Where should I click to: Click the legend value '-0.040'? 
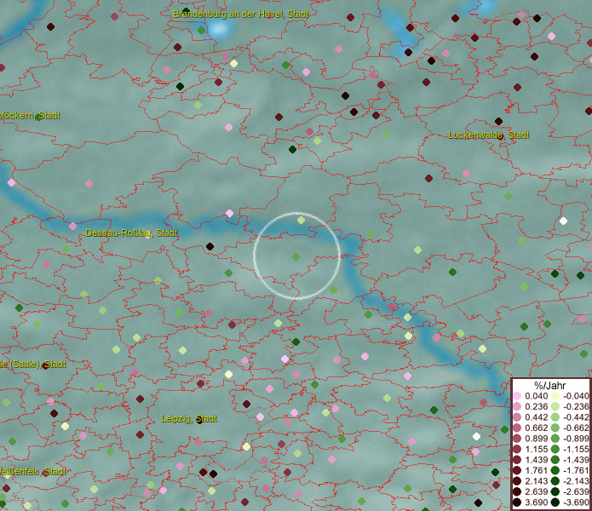[576, 396]
